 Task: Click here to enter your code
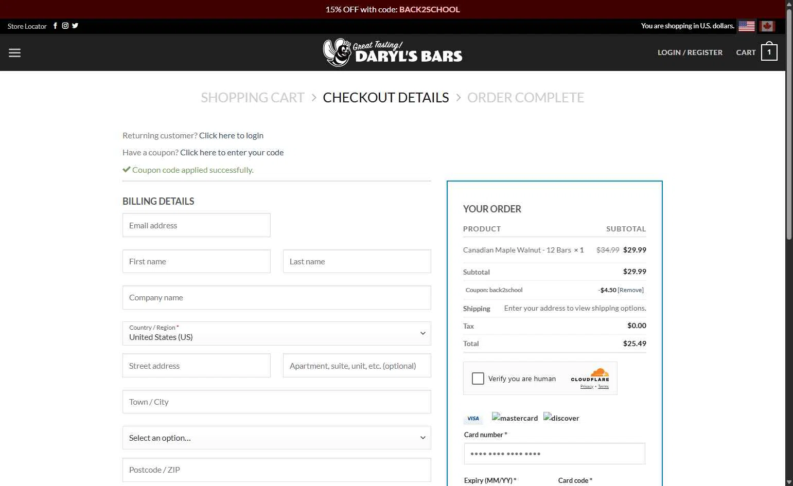pyautogui.click(x=232, y=152)
